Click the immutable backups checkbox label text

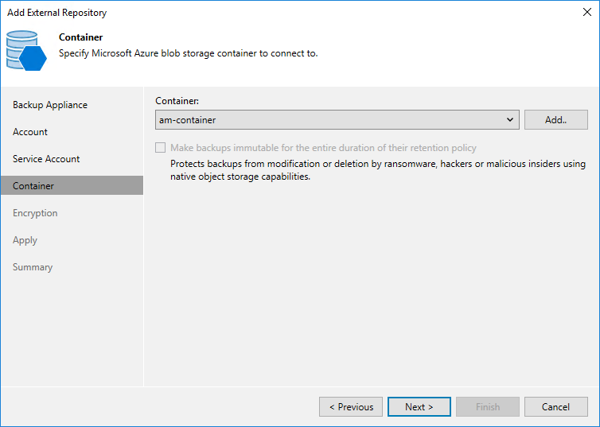click(x=323, y=148)
